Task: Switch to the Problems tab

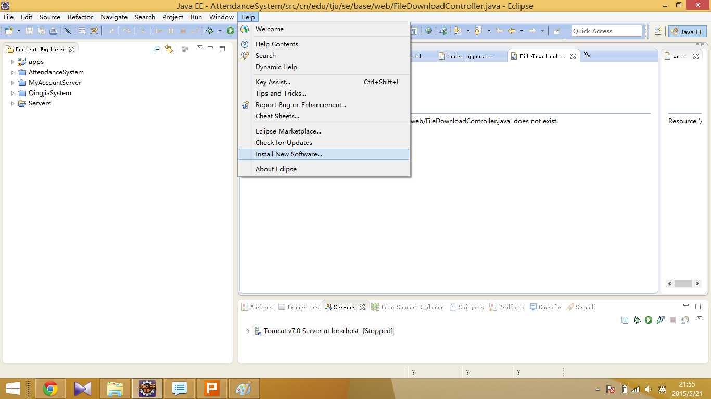Action: [506, 307]
